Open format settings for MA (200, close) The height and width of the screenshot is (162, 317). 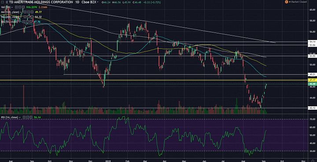pyautogui.click(x=29, y=17)
